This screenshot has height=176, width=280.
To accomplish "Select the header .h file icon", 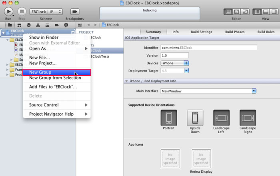I will coord(16,45).
